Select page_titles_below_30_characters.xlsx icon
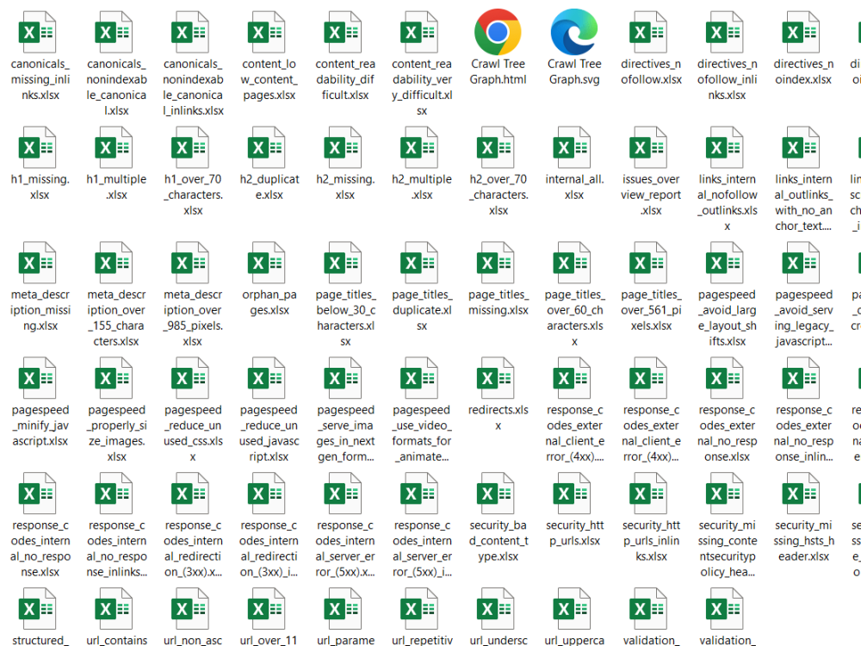861x646 pixels. (344, 263)
